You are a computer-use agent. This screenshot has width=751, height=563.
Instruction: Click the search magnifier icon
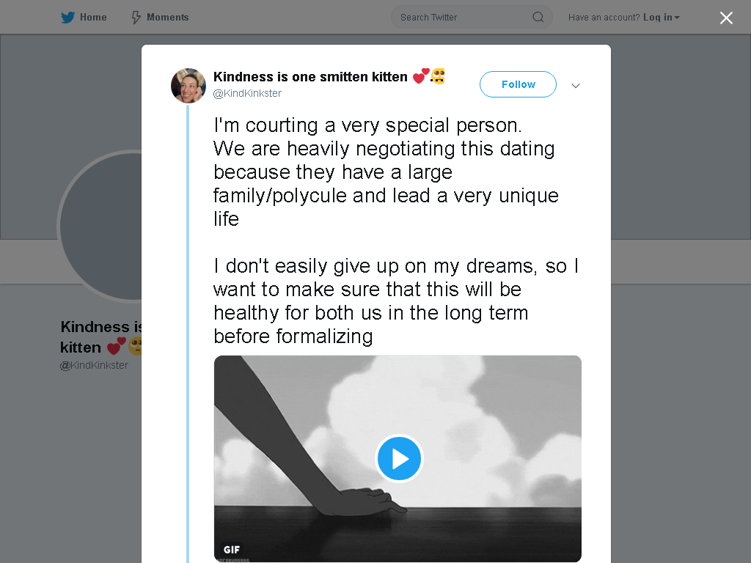point(538,18)
